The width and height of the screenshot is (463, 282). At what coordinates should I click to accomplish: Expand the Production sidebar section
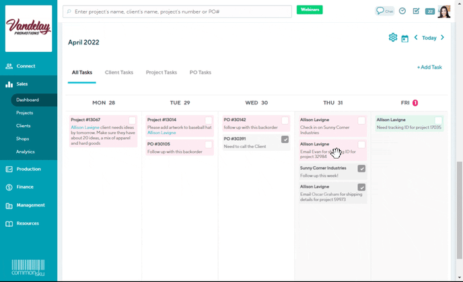(28, 169)
